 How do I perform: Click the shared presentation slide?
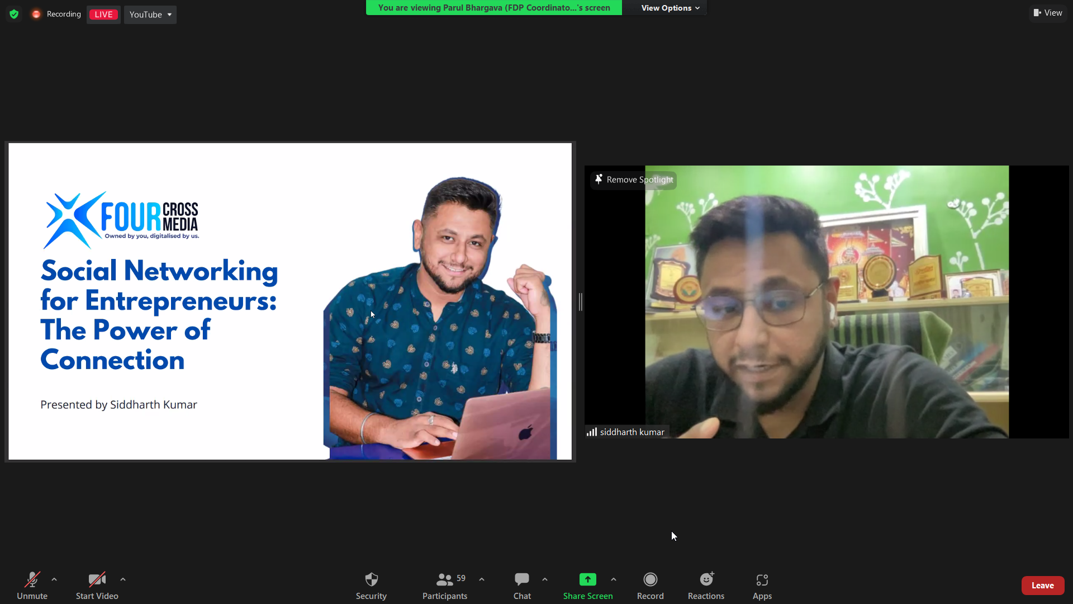(289, 302)
